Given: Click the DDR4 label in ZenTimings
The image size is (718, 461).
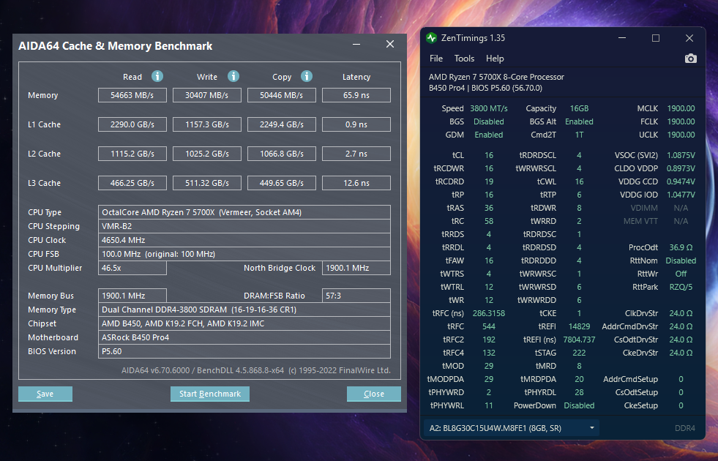Looking at the screenshot, I should click(685, 429).
